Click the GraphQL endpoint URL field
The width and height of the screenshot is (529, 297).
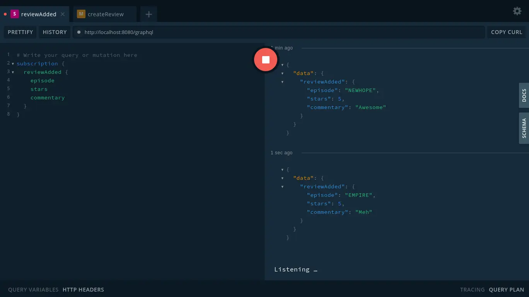pos(278,32)
